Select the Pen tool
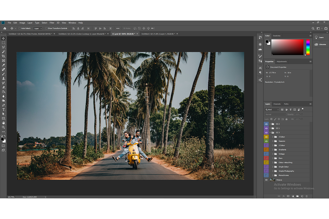329x219 pixels. [x=4, y=105]
